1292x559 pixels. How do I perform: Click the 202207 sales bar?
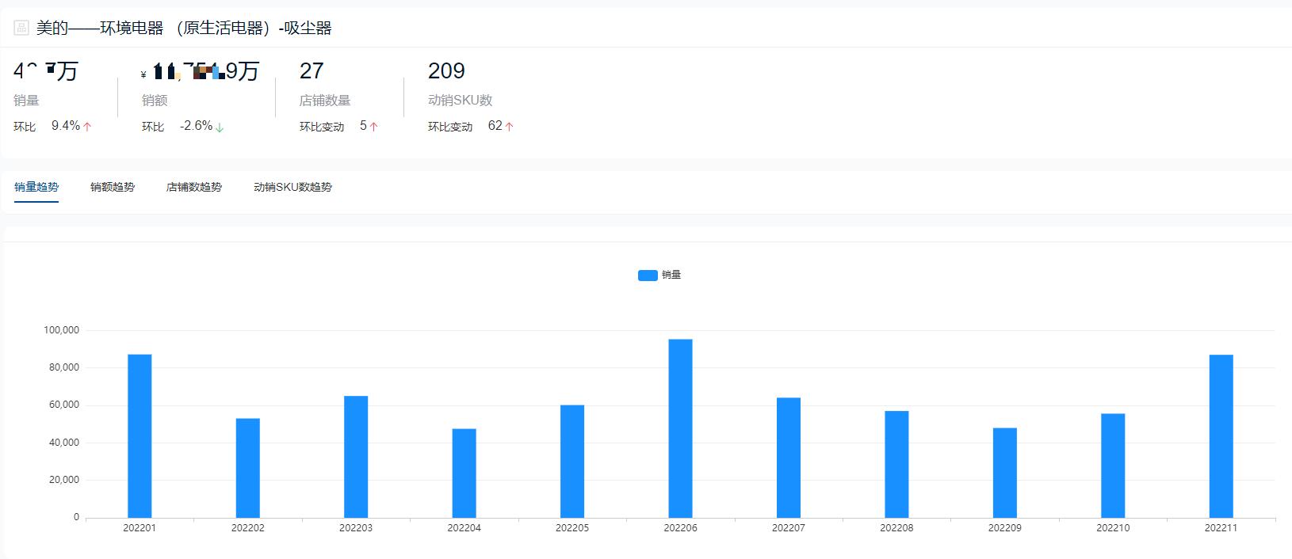(789, 458)
